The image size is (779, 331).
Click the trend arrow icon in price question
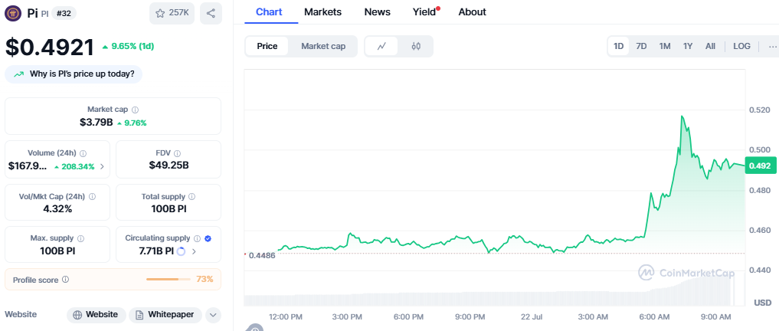tap(19, 74)
